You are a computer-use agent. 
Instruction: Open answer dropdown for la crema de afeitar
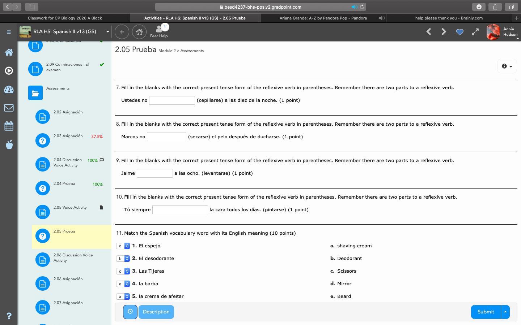click(123, 296)
